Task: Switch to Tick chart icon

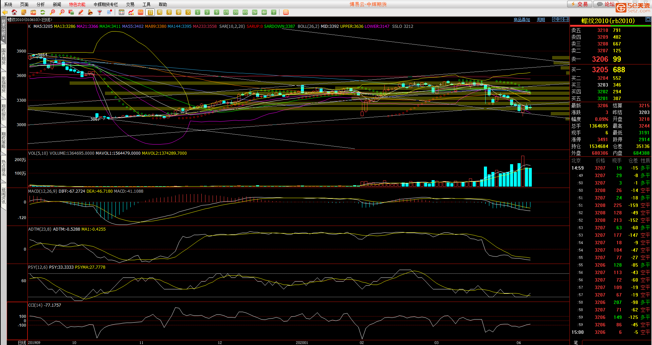Action: coord(141,12)
